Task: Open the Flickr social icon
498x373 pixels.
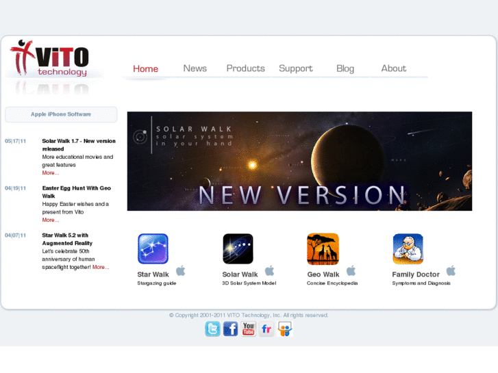Action: point(266,329)
